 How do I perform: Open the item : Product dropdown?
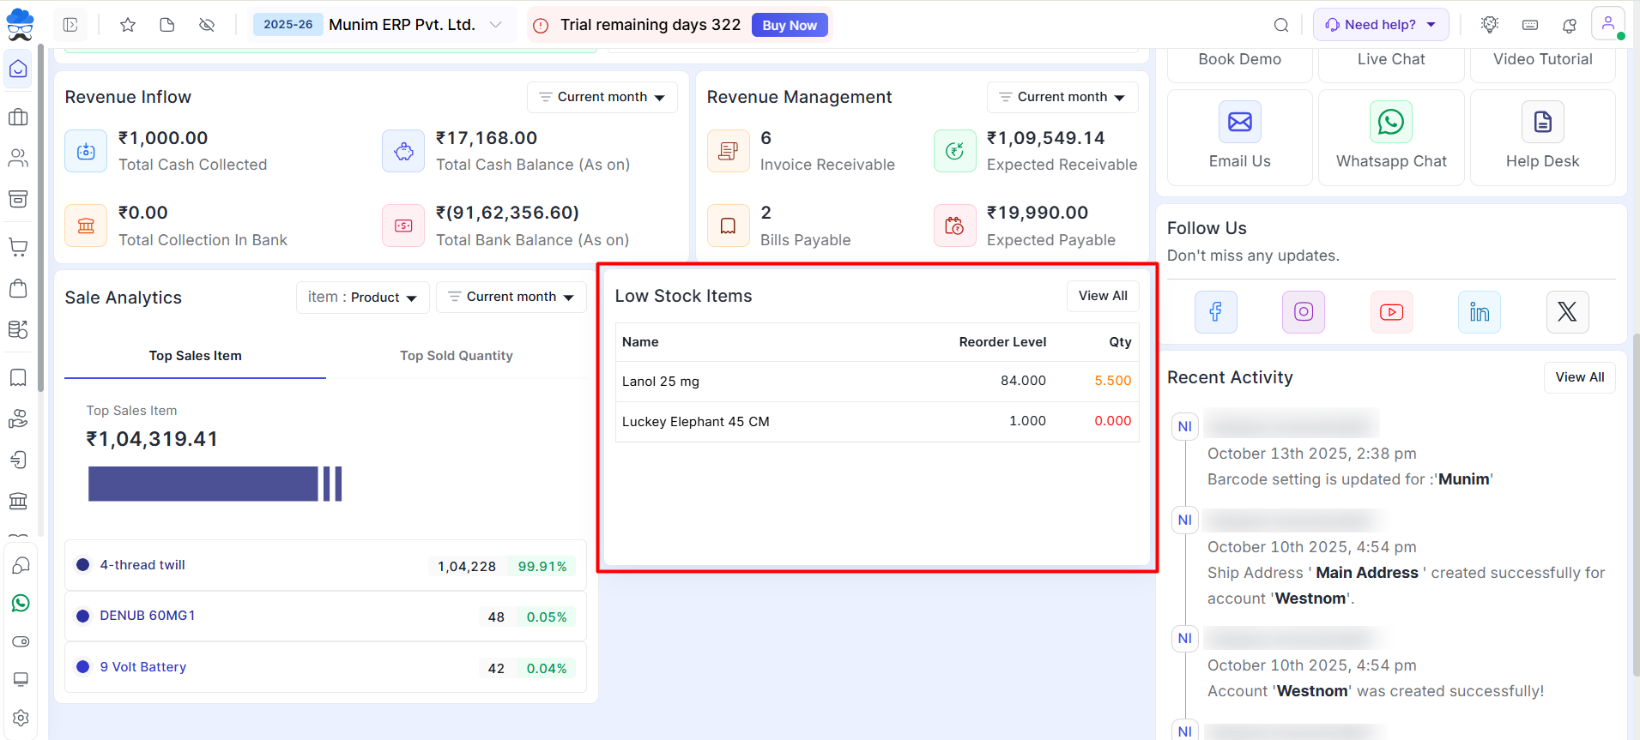coord(362,298)
